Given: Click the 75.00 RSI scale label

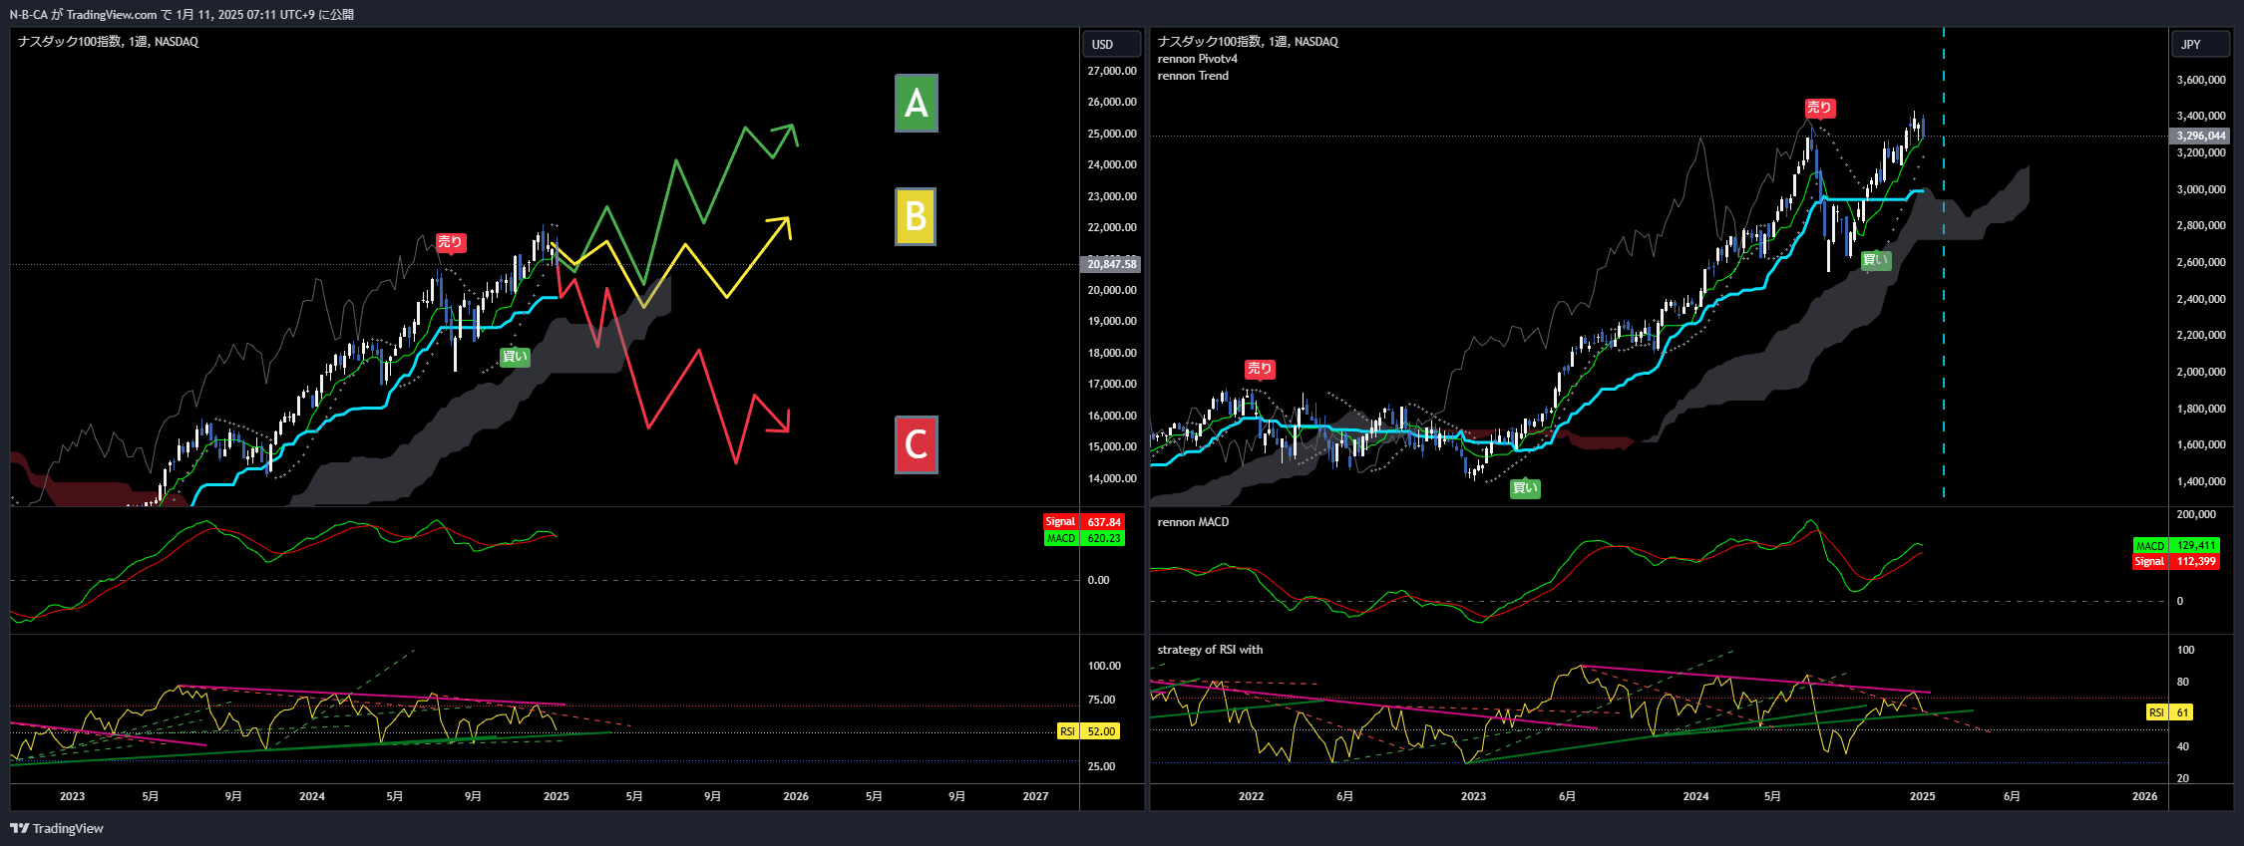Looking at the screenshot, I should [x=1101, y=700].
